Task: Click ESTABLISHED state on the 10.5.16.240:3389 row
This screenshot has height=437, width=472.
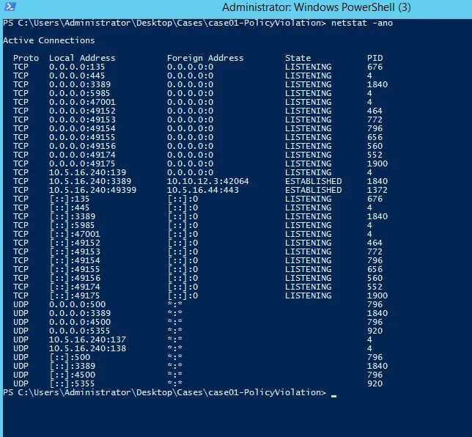Action: click(x=313, y=181)
